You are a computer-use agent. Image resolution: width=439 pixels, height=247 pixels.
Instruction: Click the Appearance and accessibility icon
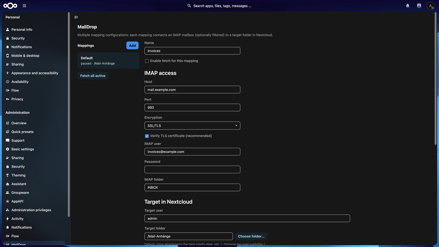coord(8,73)
